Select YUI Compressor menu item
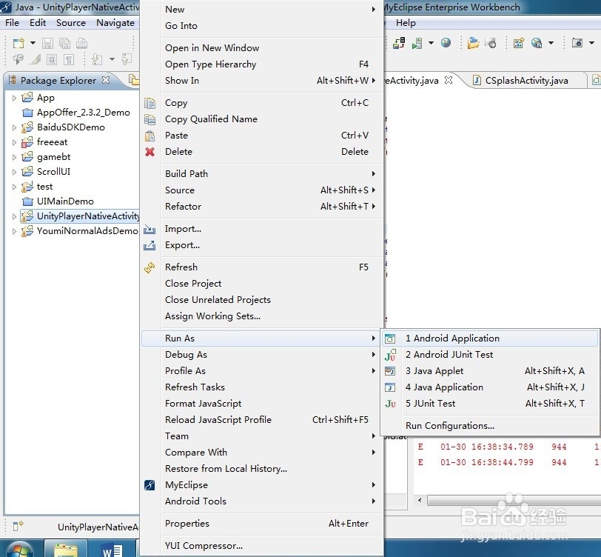The width and height of the screenshot is (601, 557). (263, 546)
